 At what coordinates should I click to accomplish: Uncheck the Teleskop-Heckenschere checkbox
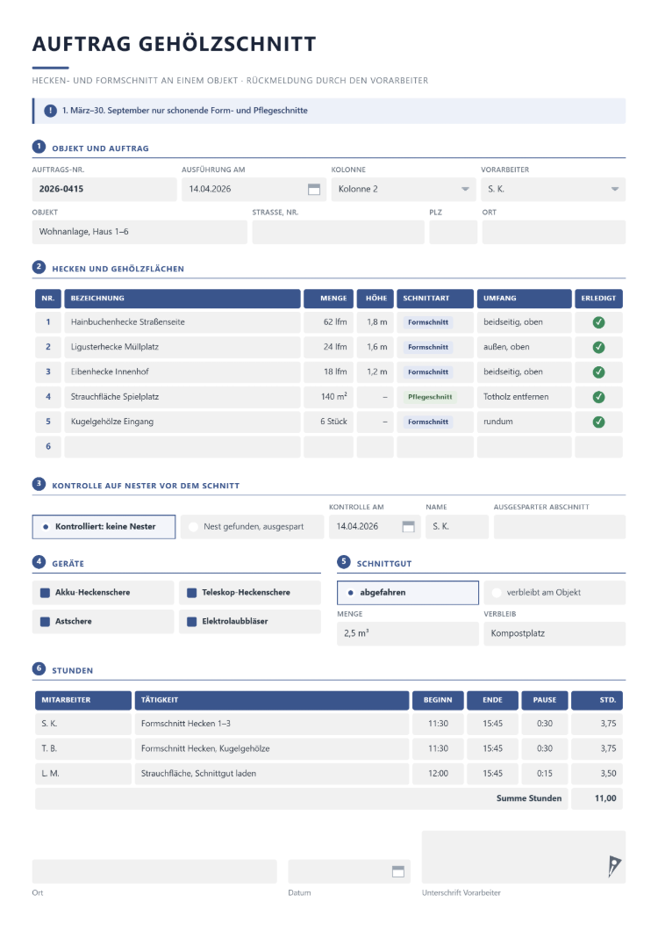191,593
